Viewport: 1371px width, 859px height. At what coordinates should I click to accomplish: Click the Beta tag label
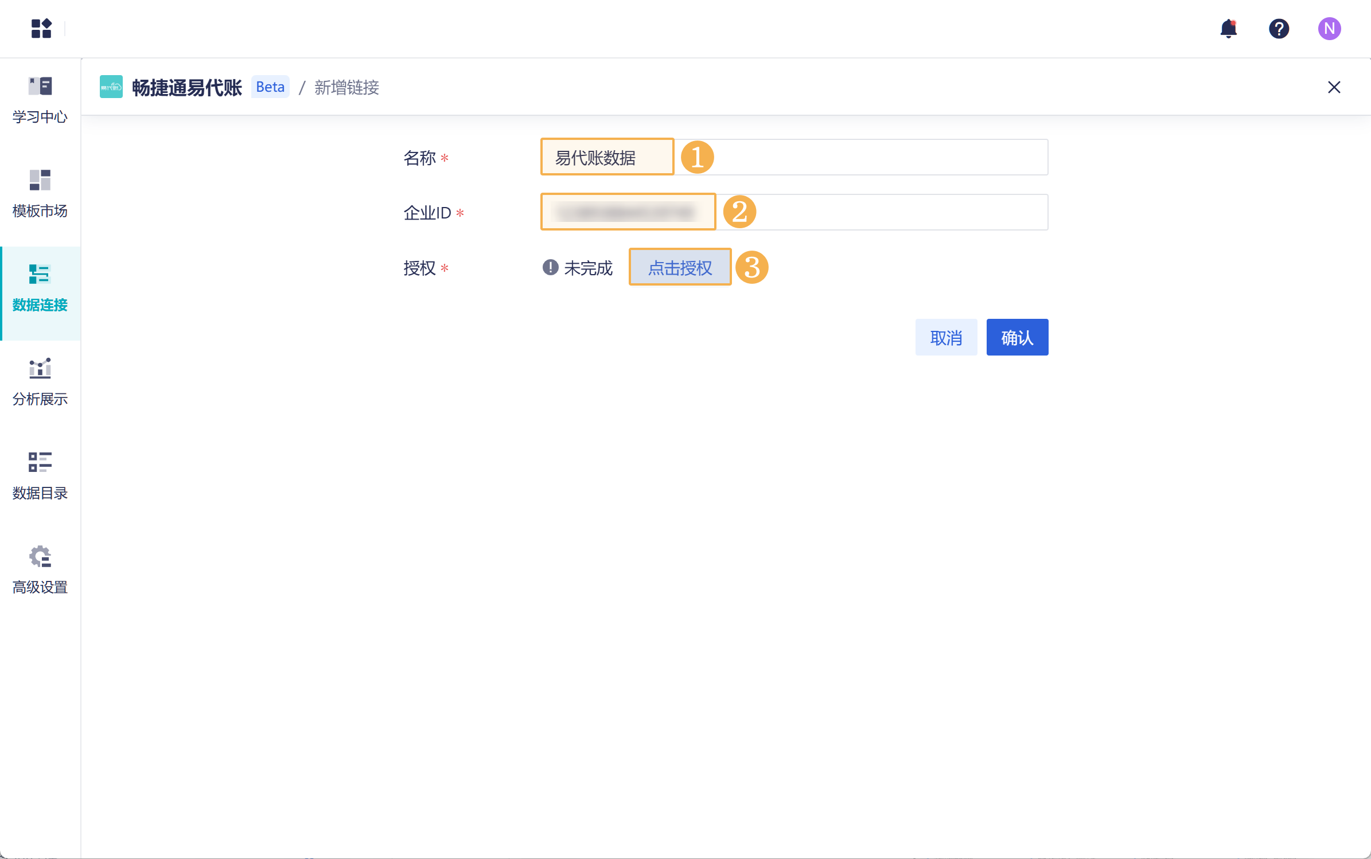[270, 87]
